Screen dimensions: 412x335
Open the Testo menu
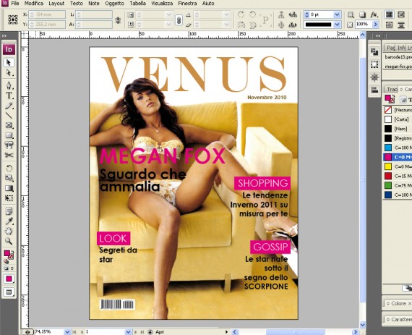[x=76, y=4]
